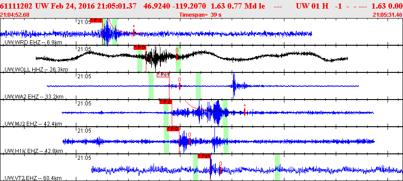Click the UW.H1K EHZ -- 42.8km station label
Viewport: 403px width, 181px height.
pyautogui.click(x=34, y=151)
